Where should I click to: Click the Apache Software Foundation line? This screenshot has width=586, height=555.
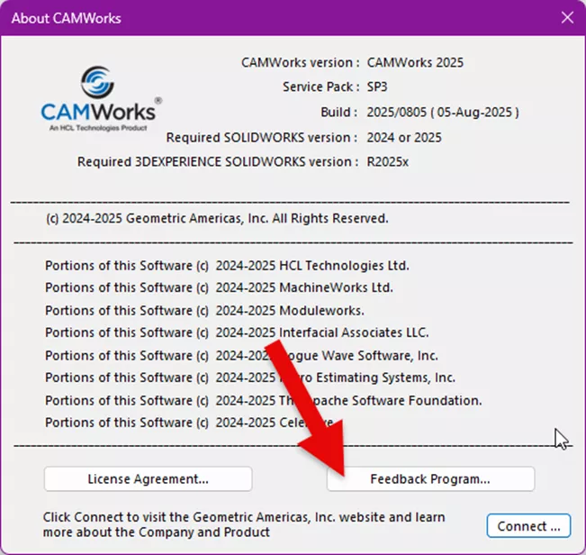point(264,401)
